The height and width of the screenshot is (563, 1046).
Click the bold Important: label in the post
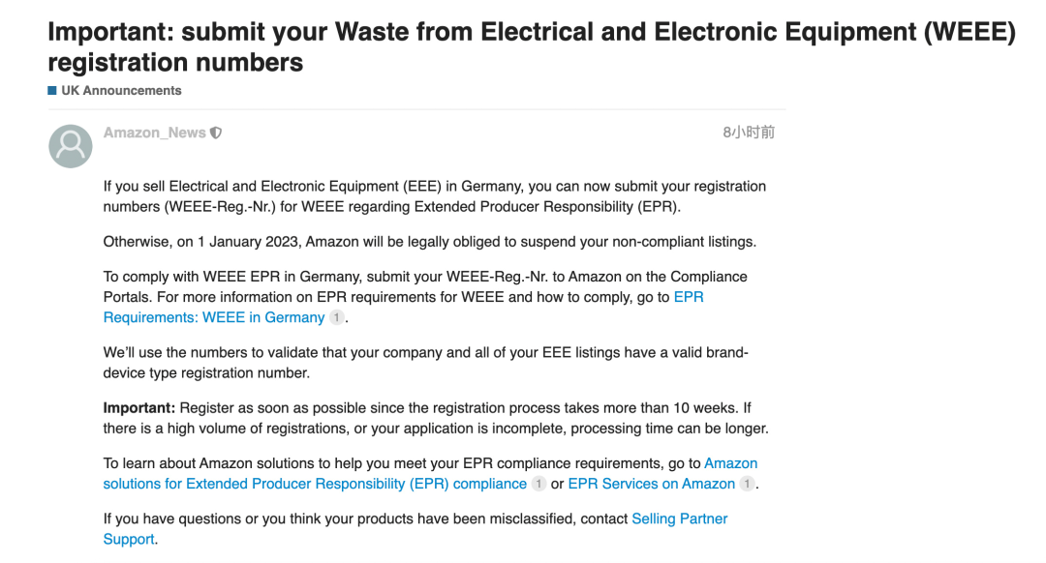click(139, 408)
